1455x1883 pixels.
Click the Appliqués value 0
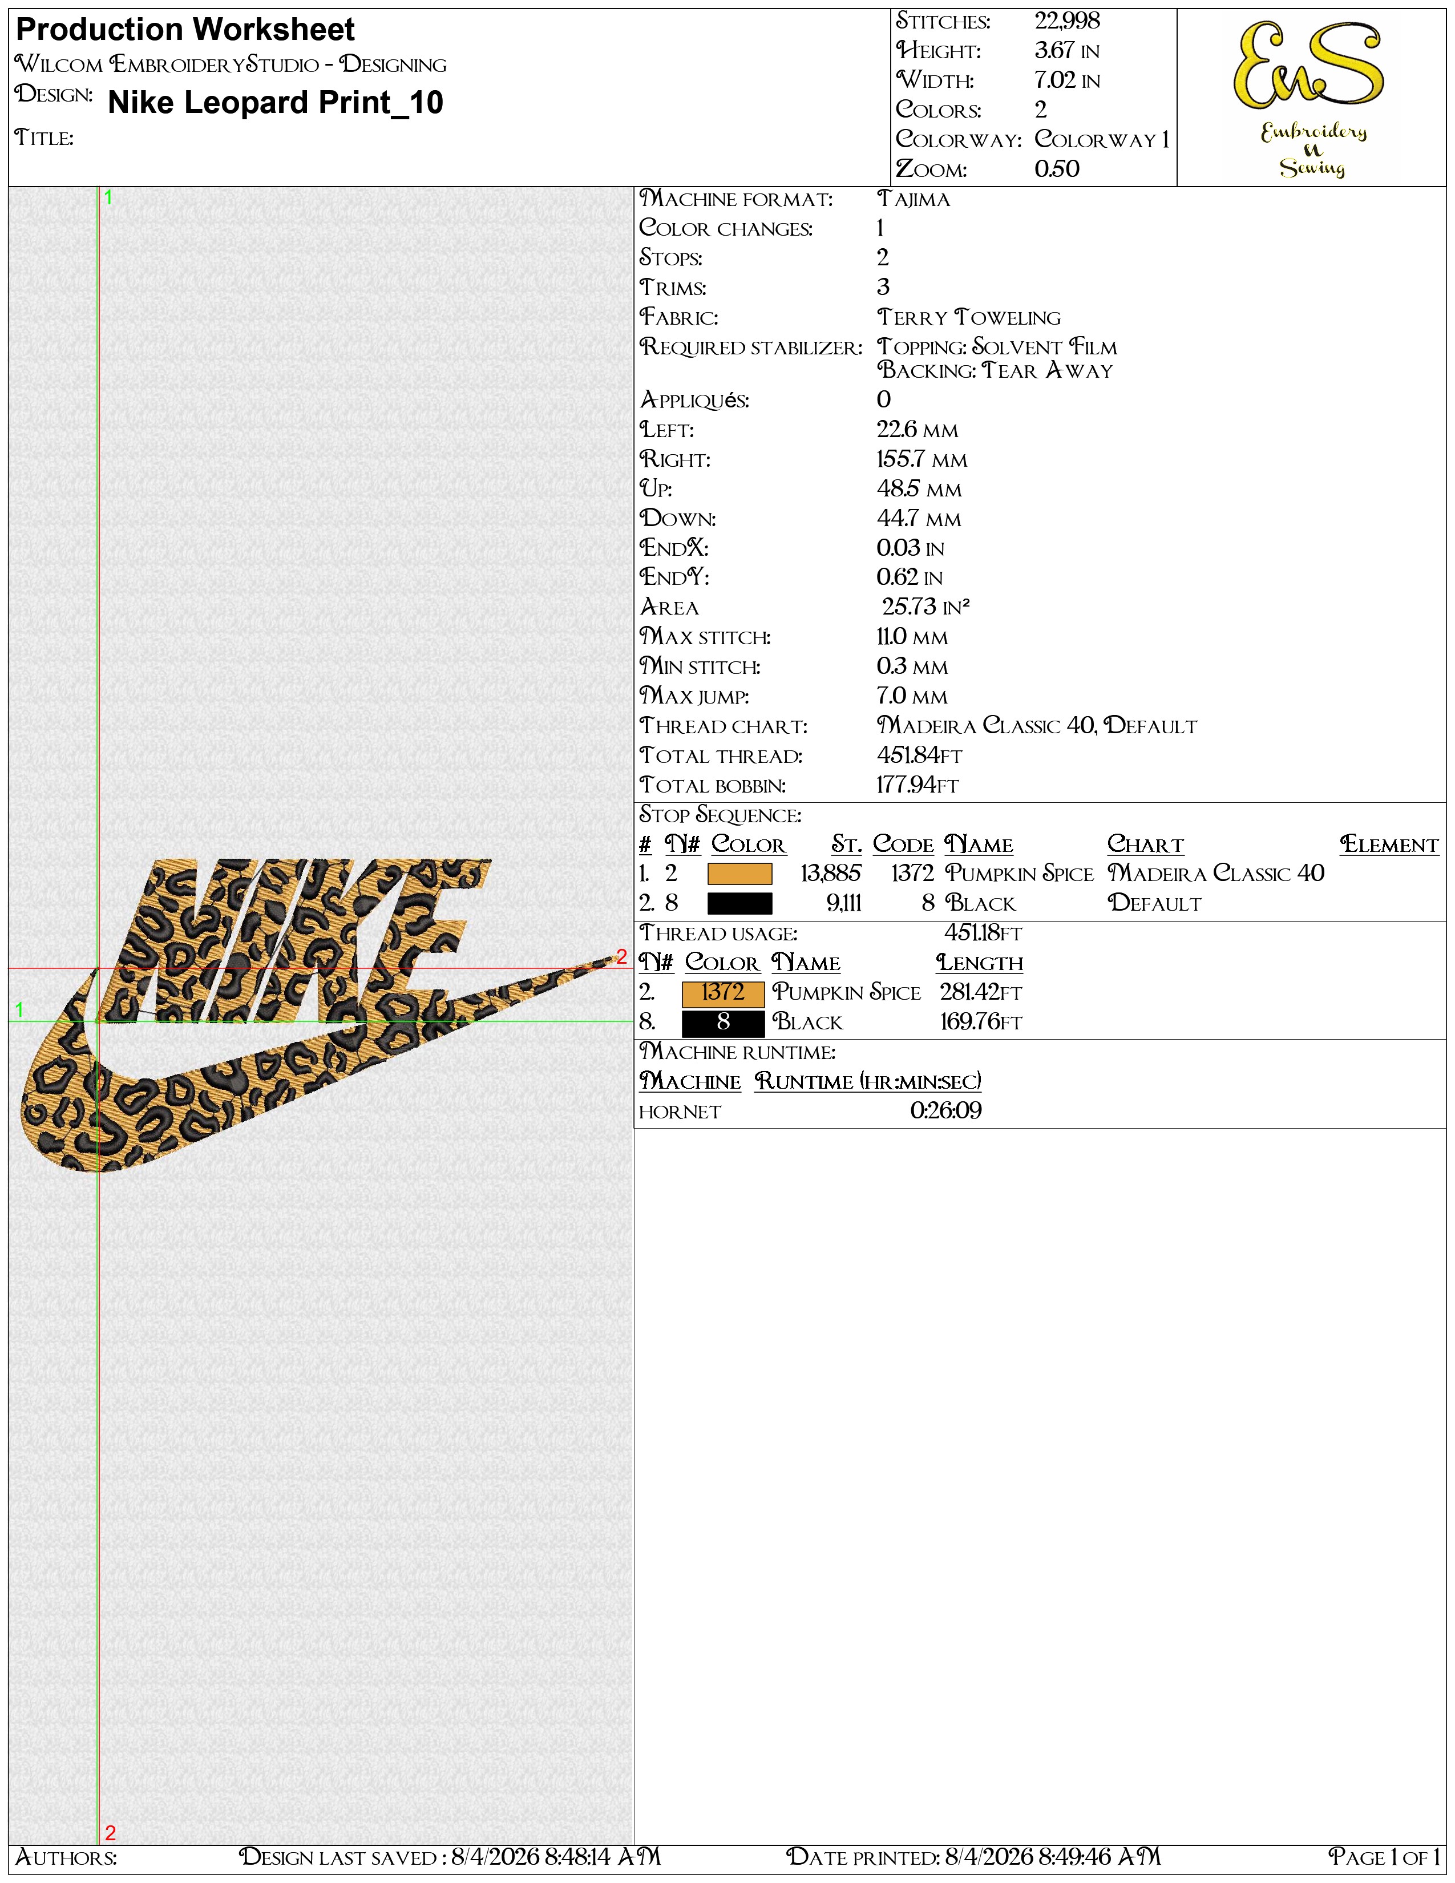point(883,400)
